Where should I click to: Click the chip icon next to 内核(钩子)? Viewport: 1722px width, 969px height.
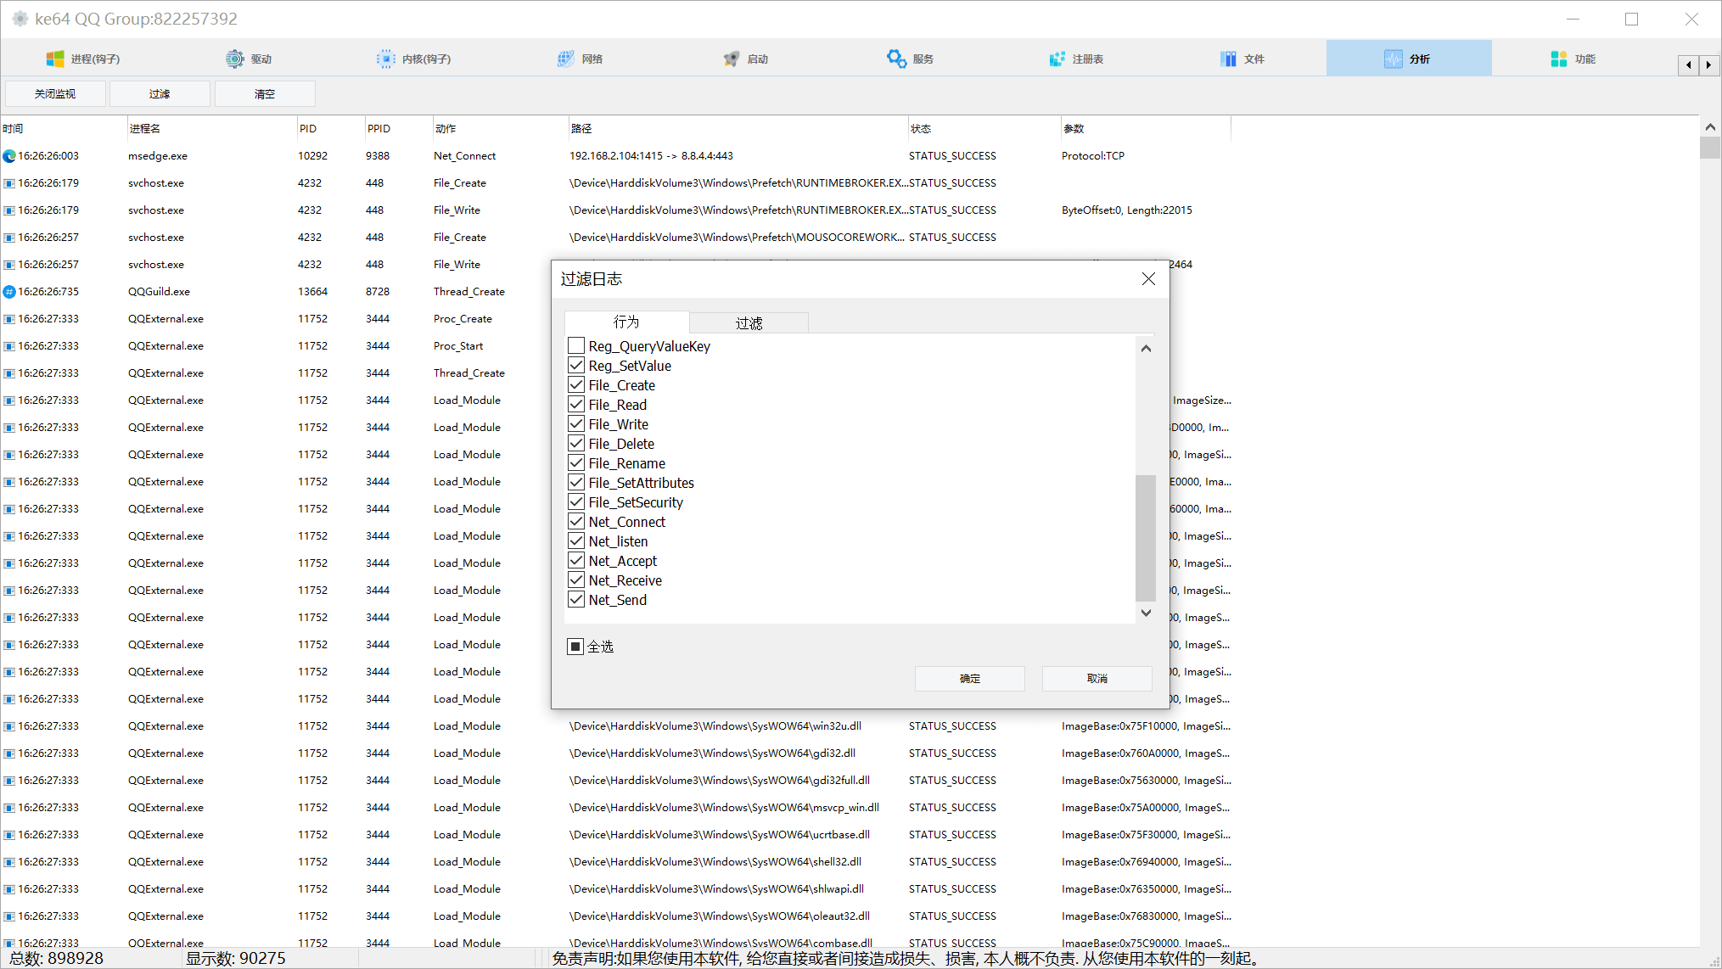coord(386,59)
